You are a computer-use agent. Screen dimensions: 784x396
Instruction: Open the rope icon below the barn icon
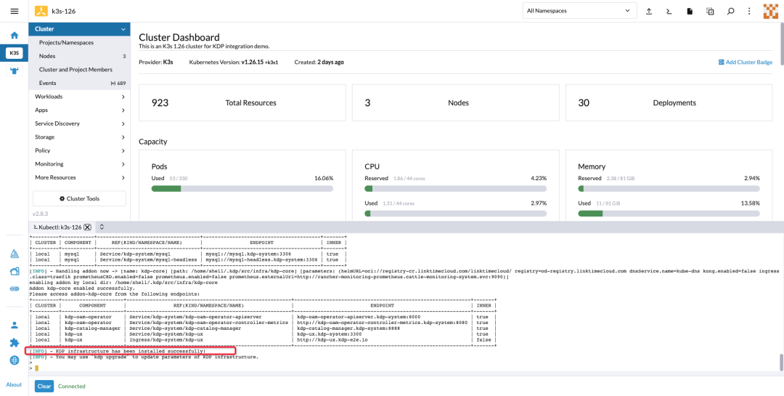click(15, 289)
